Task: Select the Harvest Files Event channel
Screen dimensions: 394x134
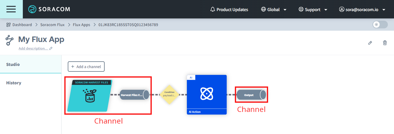Action: tap(134, 95)
